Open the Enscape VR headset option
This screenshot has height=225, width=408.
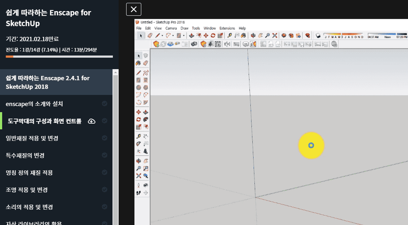tap(194, 44)
